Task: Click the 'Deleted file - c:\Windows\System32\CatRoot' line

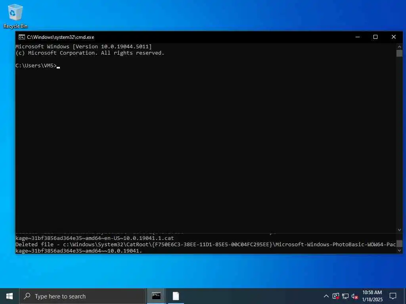Action: (x=206, y=245)
